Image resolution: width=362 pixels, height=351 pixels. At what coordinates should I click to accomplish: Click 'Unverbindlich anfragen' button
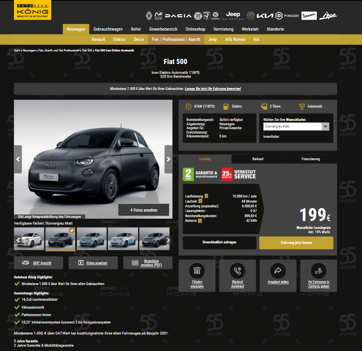[220, 242]
